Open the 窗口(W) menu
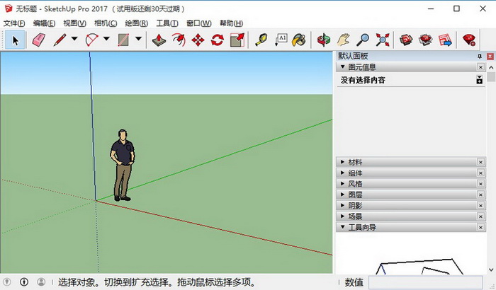496x290 pixels. [199, 23]
